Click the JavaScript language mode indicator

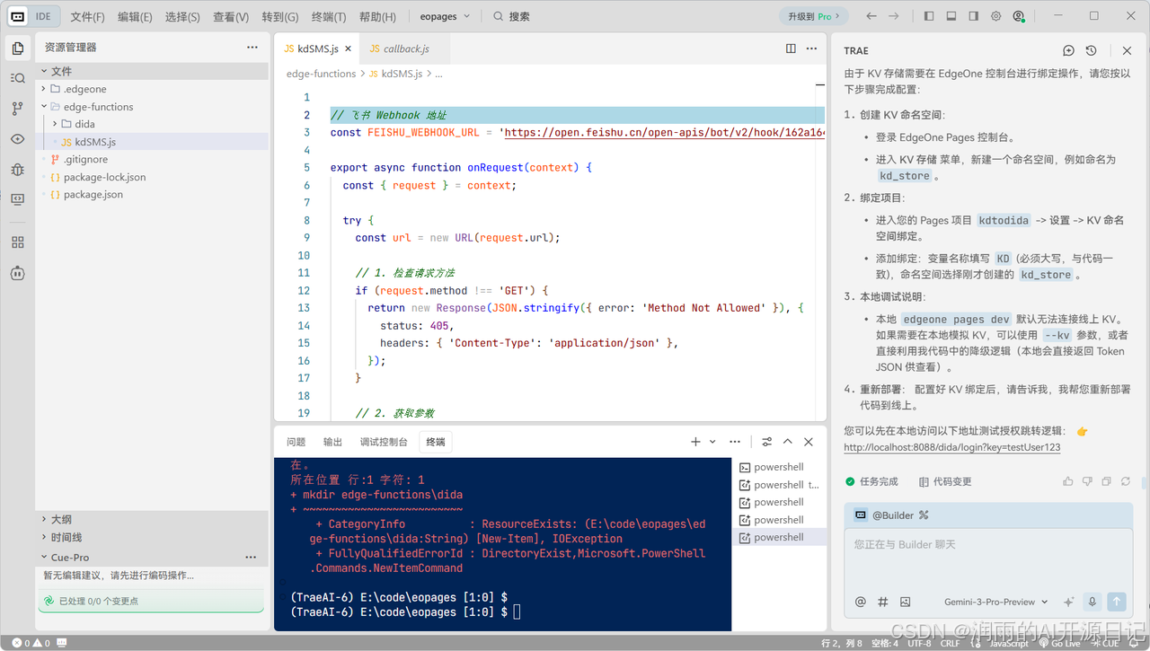tap(1009, 643)
